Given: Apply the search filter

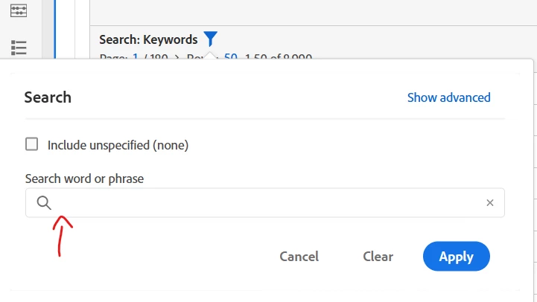Looking at the screenshot, I should point(456,257).
